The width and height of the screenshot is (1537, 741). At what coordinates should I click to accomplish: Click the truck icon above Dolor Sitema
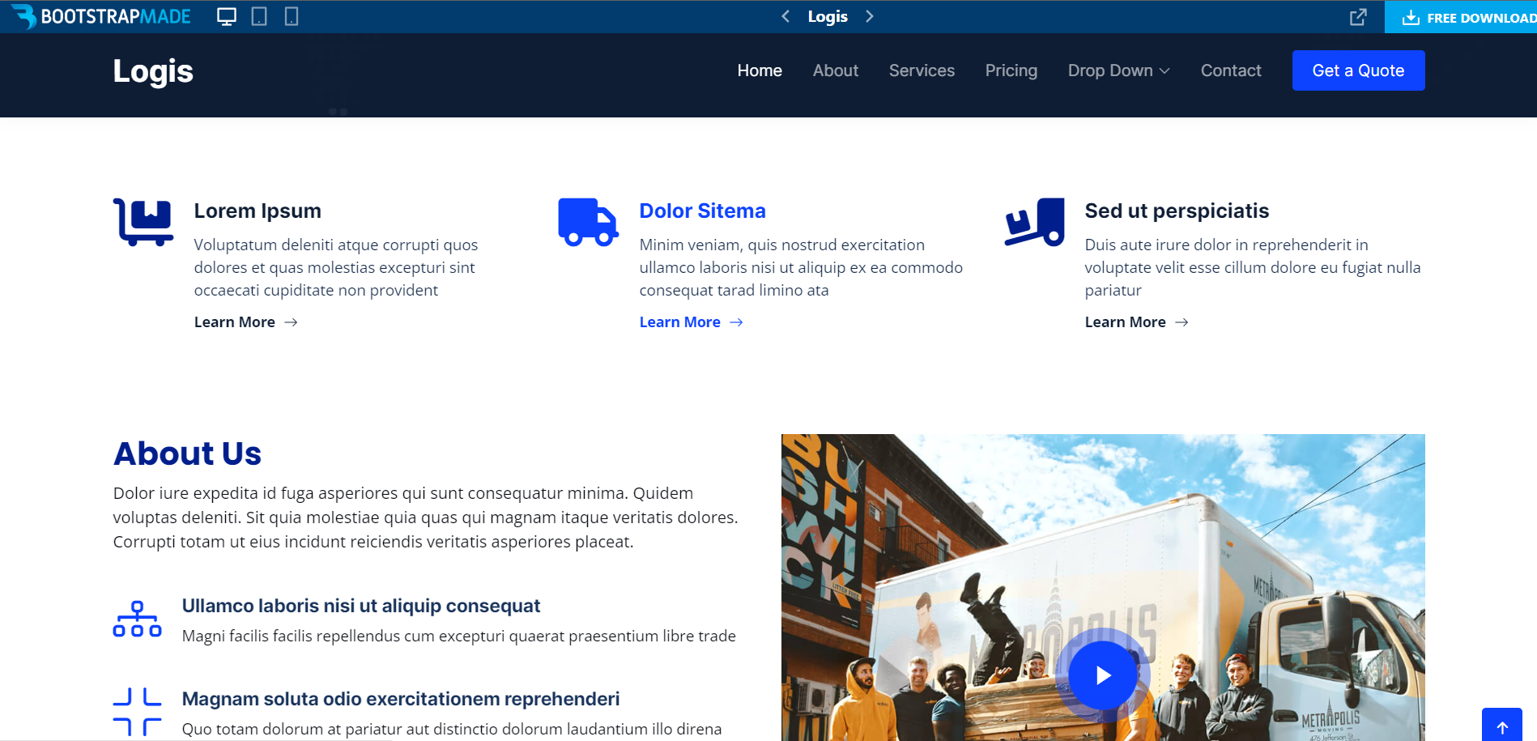pyautogui.click(x=588, y=220)
